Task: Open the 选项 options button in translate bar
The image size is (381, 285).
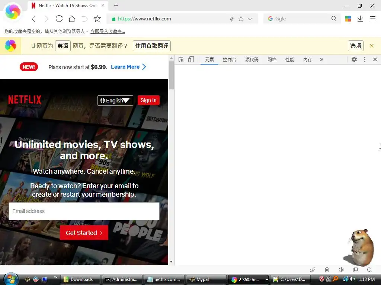Action: click(355, 46)
